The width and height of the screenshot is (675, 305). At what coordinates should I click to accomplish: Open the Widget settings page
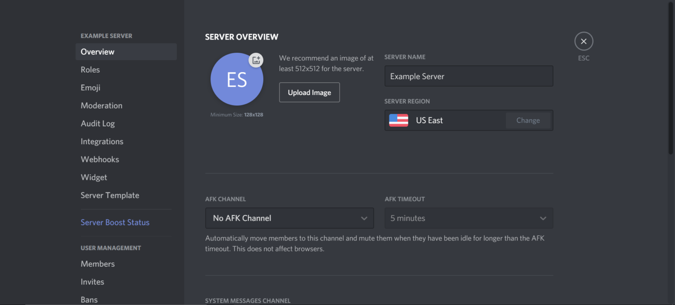(94, 177)
